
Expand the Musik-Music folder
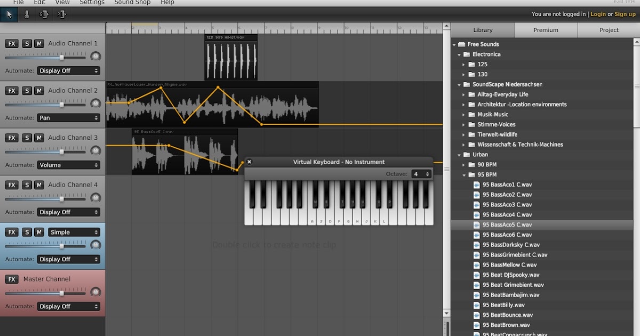tap(463, 114)
